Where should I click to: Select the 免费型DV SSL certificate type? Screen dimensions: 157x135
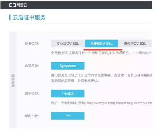click(101, 44)
